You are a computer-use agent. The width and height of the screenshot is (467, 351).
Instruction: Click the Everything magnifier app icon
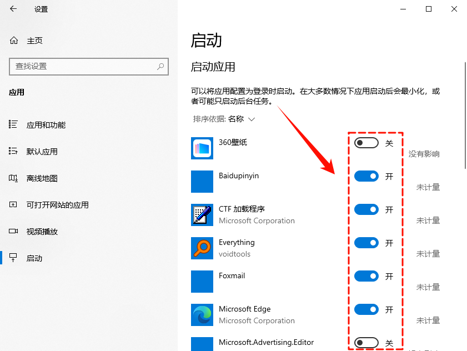[202, 248]
